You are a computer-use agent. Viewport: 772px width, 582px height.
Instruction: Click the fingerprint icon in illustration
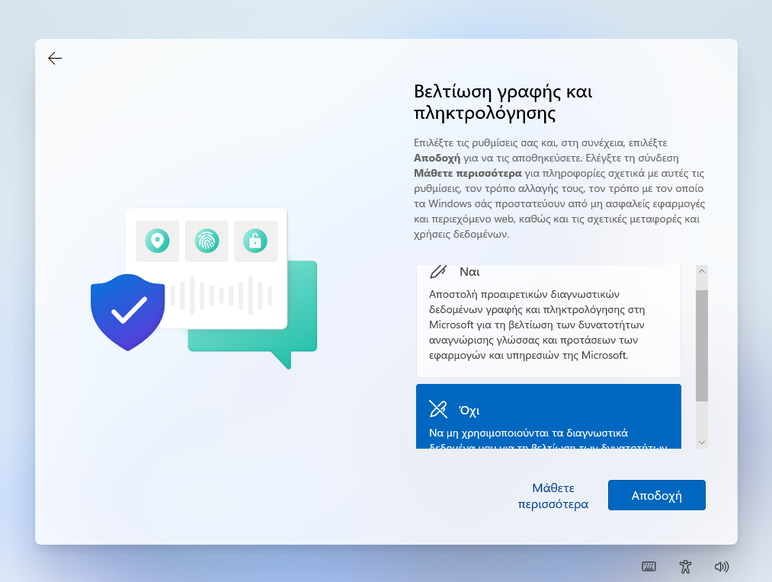(x=207, y=241)
